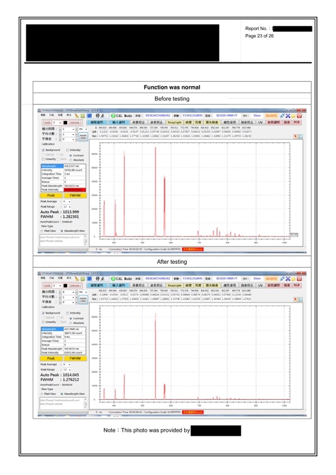Viewport: 336px width, 475px height.
Task: Click yellow folder icon in After-testing toolbar
Action: 293,279
